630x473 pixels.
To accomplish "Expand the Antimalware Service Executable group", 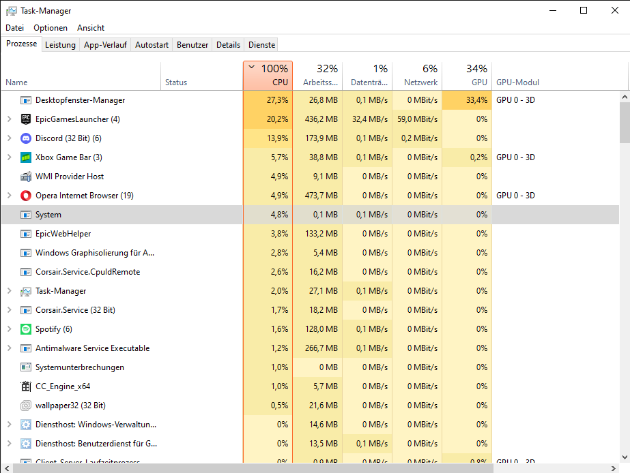I will click(10, 348).
